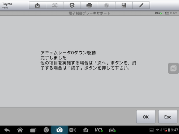Exit using the Esc button
This screenshot has height=134, width=179.
(168, 117)
